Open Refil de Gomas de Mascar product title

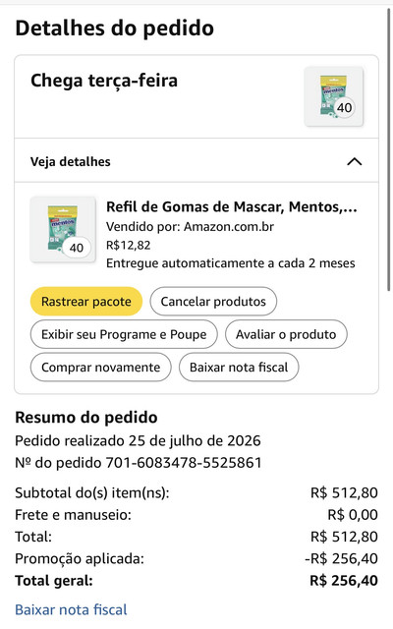pos(232,207)
